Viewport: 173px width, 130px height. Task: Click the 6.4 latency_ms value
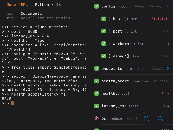pos(166,106)
